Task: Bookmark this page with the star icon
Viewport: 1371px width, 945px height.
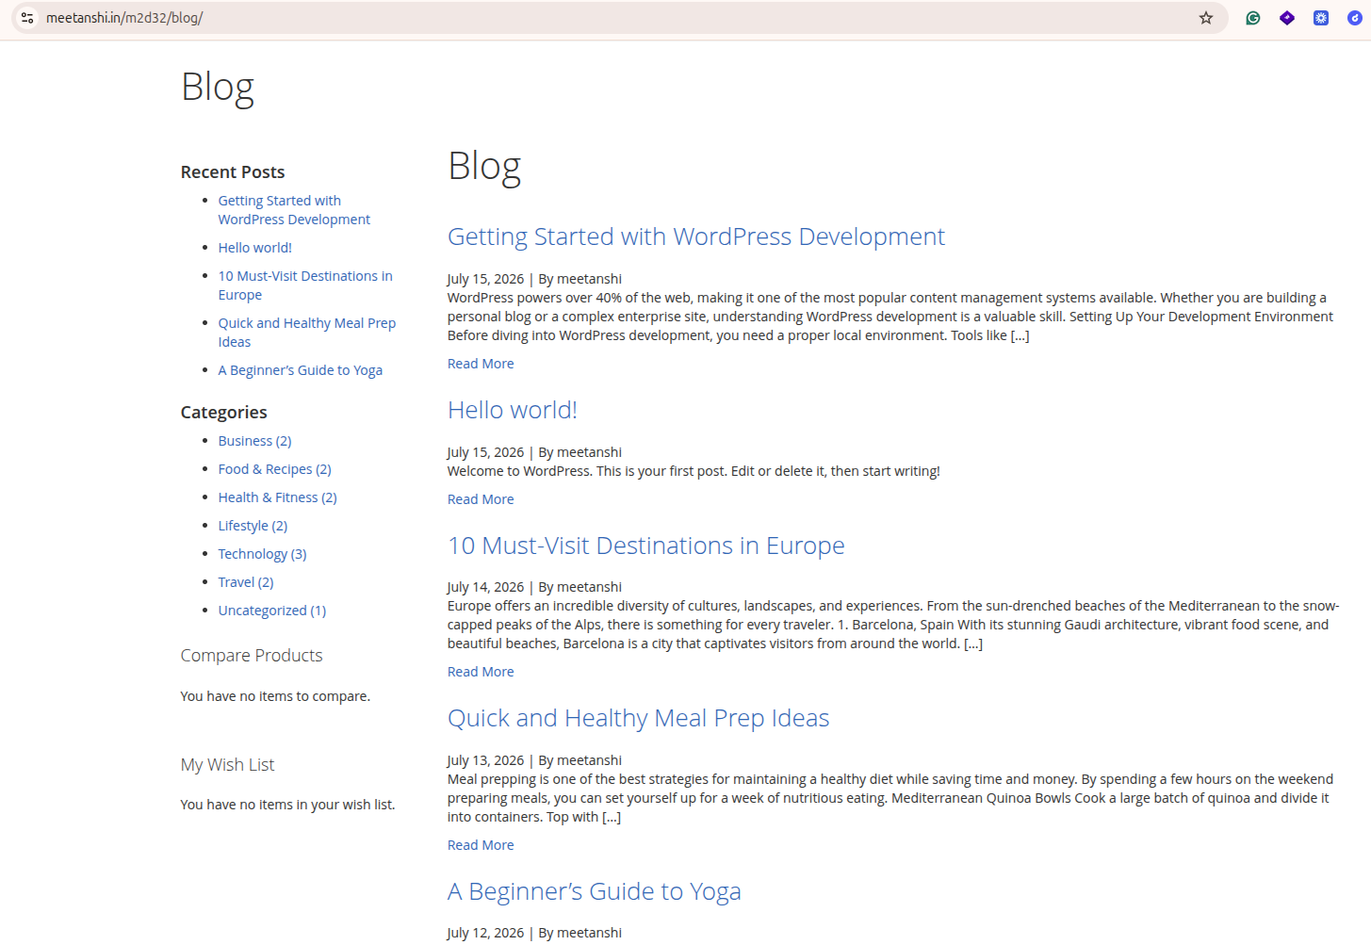Action: point(1205,18)
